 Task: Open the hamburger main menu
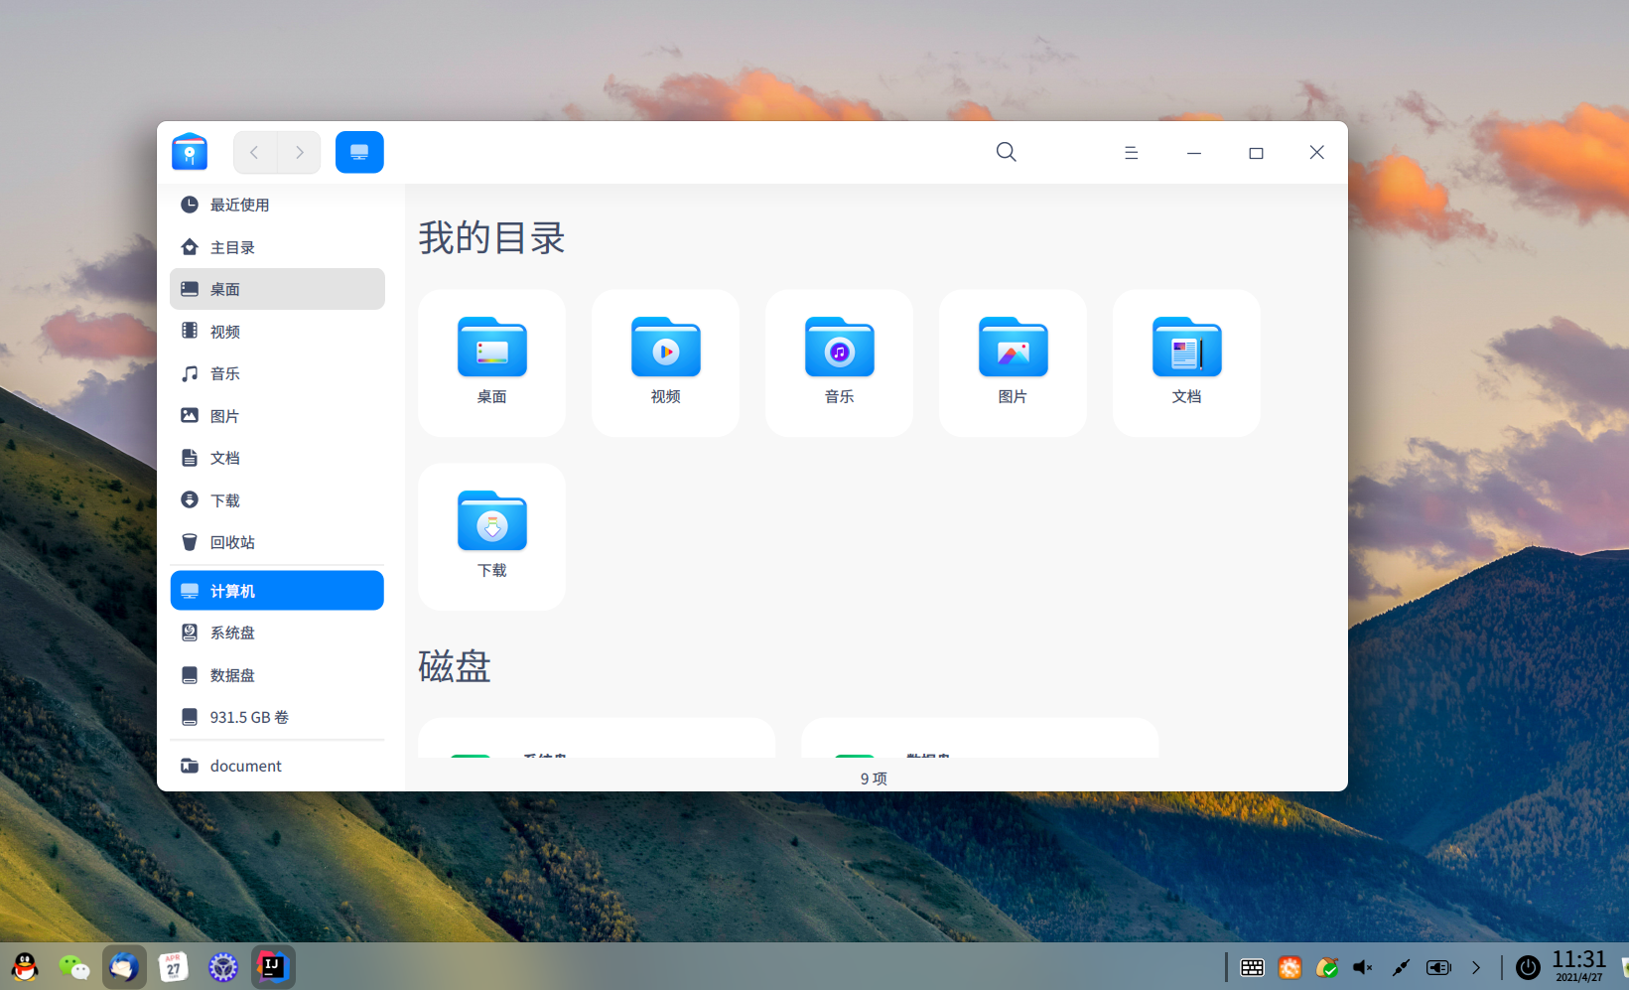[1131, 153]
